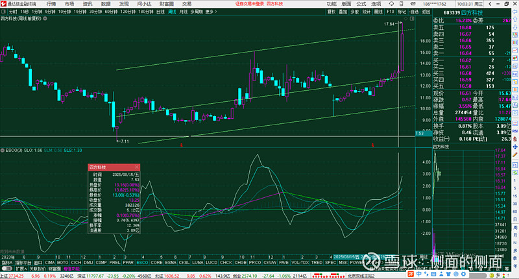The height and width of the screenshot is (279, 519).
Task: Switch to the 15秒 period tab
Action: click(x=25, y=12)
